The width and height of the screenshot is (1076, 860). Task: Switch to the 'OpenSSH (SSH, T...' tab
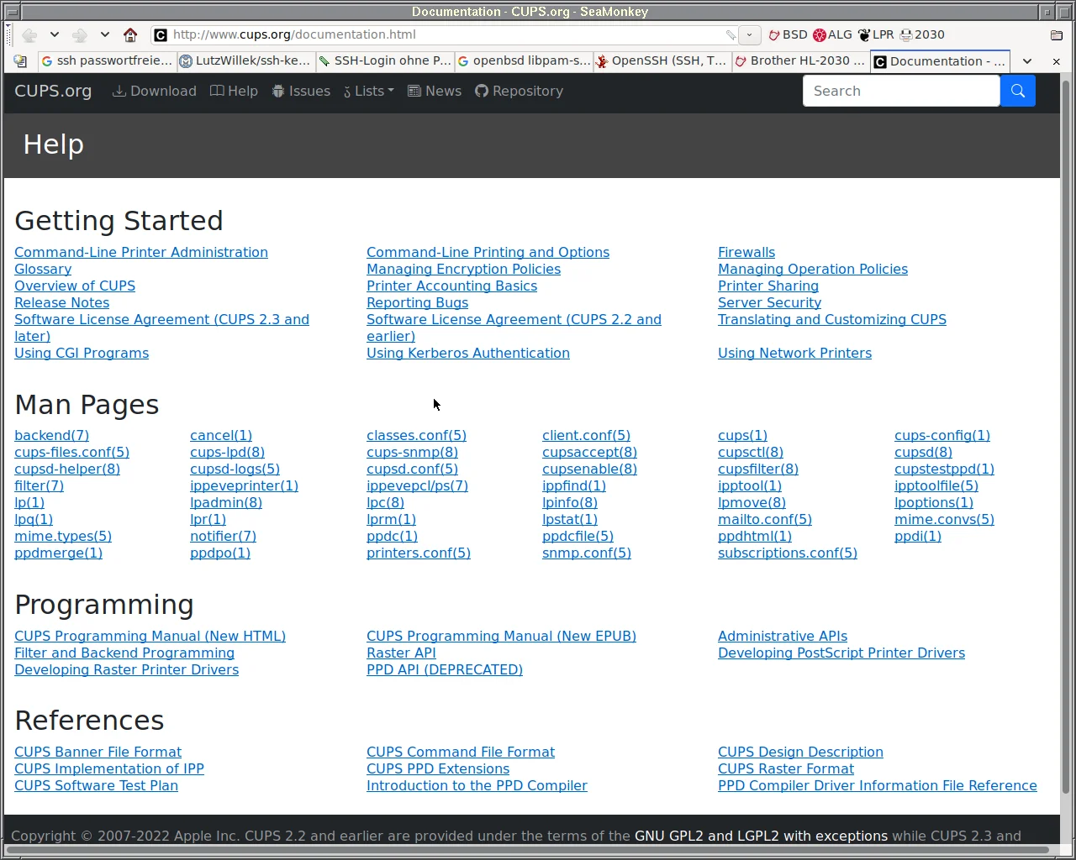coord(662,60)
